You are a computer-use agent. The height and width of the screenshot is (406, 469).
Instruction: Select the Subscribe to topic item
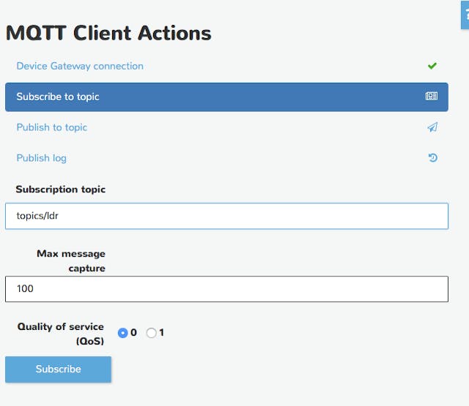click(58, 97)
